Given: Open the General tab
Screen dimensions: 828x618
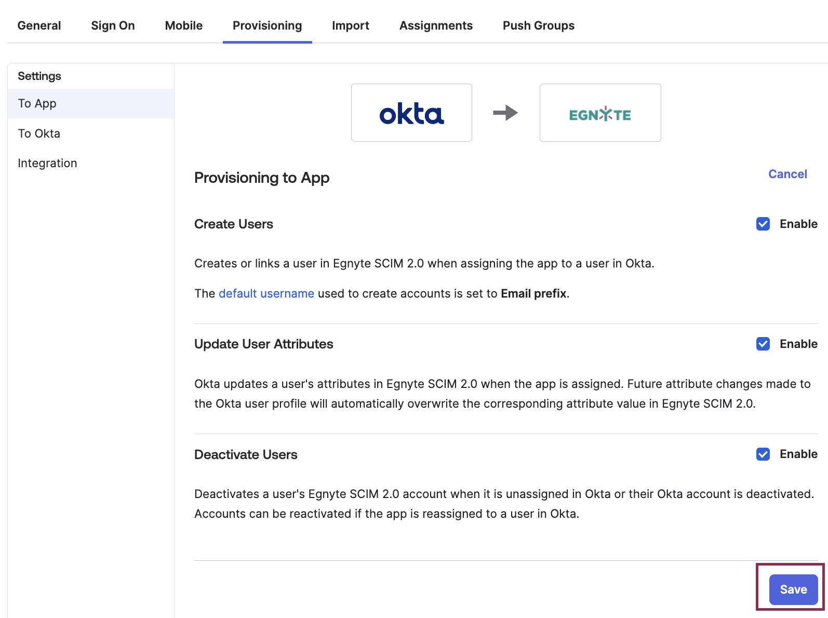Looking at the screenshot, I should coord(39,25).
